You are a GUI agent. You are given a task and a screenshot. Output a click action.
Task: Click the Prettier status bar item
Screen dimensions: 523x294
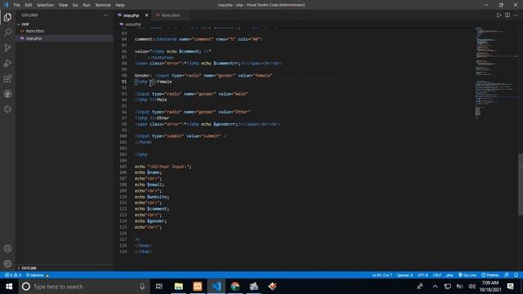[490, 275]
